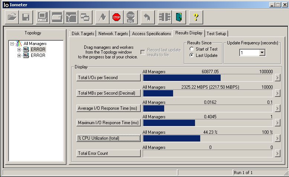This screenshot has height=177, width=289.
Task: Click Total I/Os per Second button
Action: pos(108,78)
